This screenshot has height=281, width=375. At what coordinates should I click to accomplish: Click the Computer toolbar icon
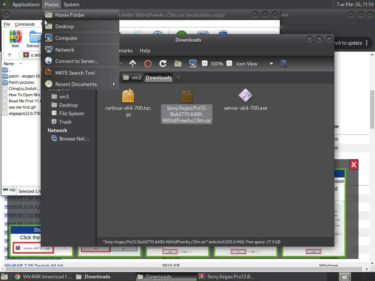click(193, 64)
